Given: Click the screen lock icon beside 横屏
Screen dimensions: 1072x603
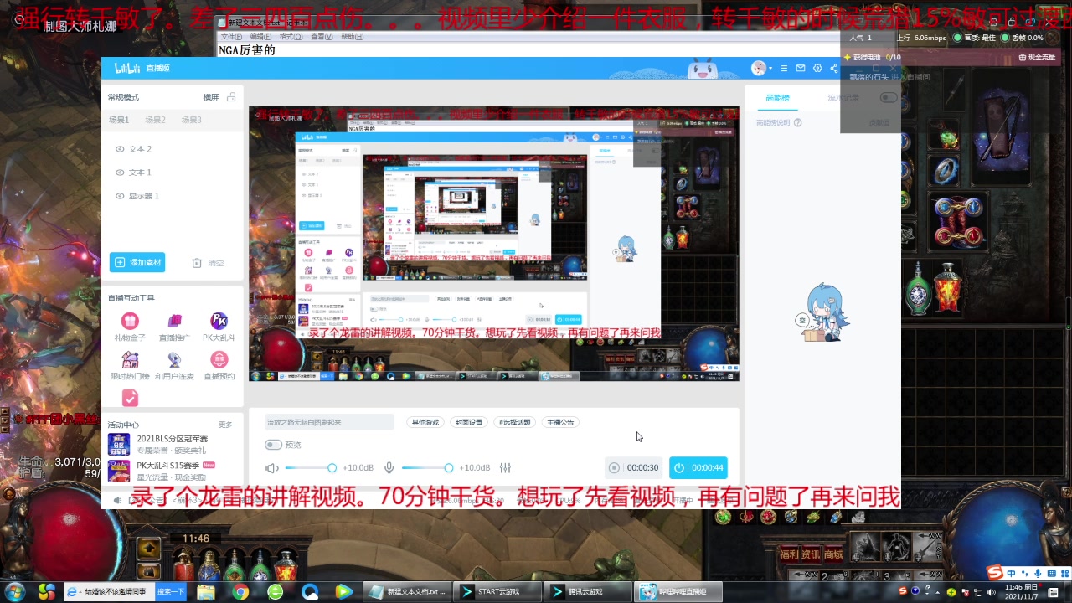Looking at the screenshot, I should (x=231, y=97).
